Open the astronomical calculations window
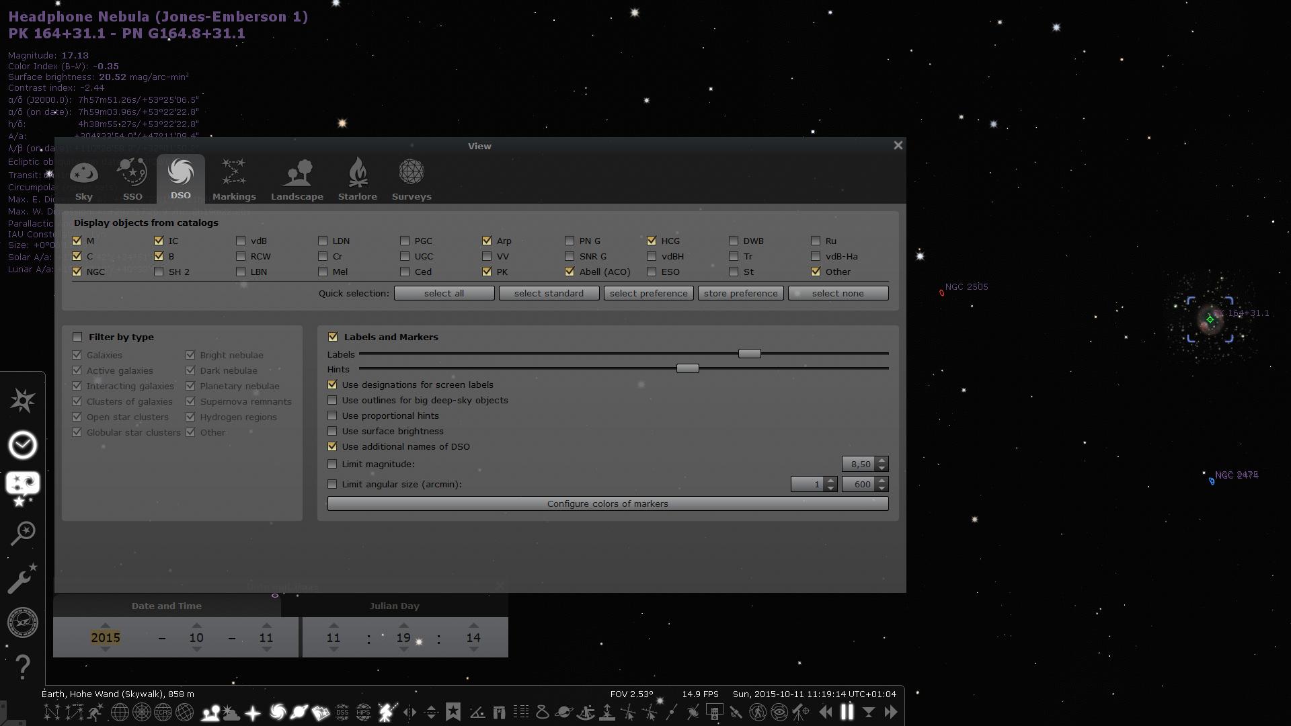The height and width of the screenshot is (726, 1291). (22, 623)
